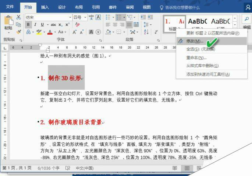Toggle Bold formatting
The image size is (252, 176).
coord(28,25)
